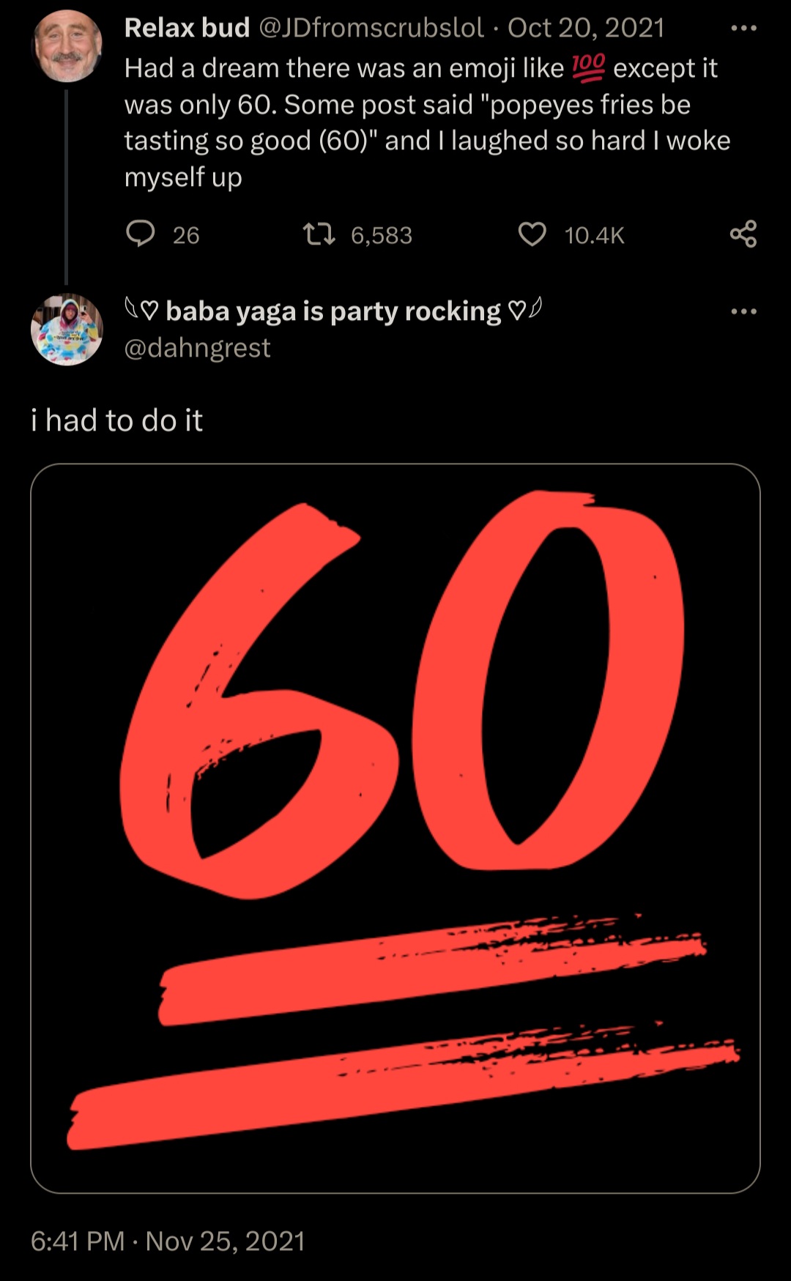Open the red 60 emoji image

tap(395, 828)
